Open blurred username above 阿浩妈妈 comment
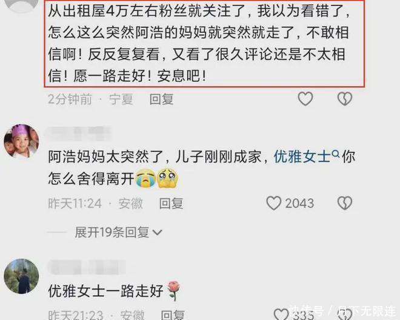The width and height of the screenshot is (400, 320). [78, 133]
